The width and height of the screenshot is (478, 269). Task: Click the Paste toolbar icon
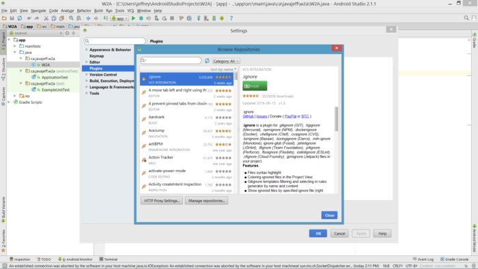coord(61,18)
